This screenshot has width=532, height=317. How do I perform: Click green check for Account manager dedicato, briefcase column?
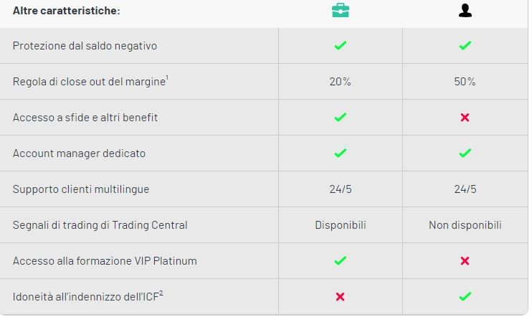click(x=341, y=153)
